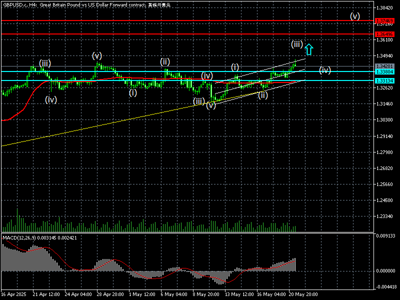Click the MACD 0.000000 zero level label
The height and width of the screenshot is (300, 400).
click(386, 270)
